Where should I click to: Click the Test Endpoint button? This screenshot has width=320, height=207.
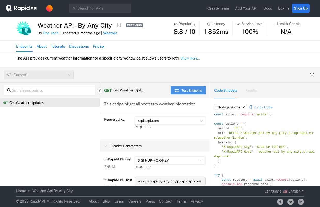(x=188, y=90)
